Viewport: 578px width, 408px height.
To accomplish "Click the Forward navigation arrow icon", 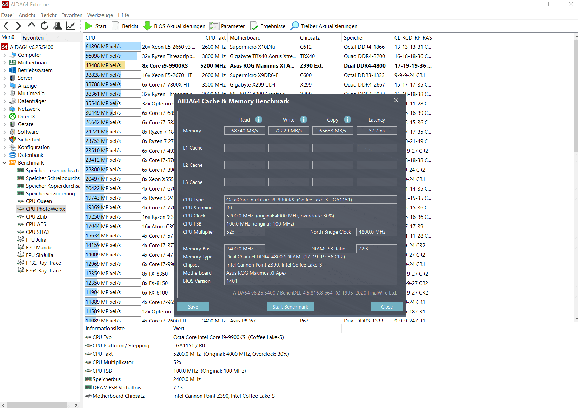I will click(19, 26).
